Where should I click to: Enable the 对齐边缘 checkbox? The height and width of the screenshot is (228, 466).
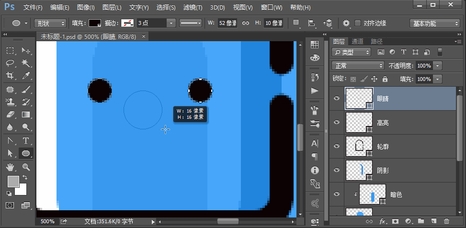pos(358,23)
